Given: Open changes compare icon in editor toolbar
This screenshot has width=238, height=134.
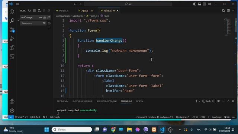Looking at the screenshot, I should (223, 10).
